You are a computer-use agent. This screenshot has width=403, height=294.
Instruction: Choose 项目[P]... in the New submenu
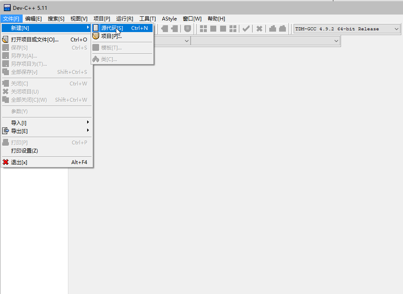coord(122,36)
